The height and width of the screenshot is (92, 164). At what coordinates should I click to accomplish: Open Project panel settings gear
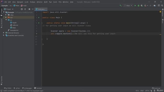click(29, 9)
